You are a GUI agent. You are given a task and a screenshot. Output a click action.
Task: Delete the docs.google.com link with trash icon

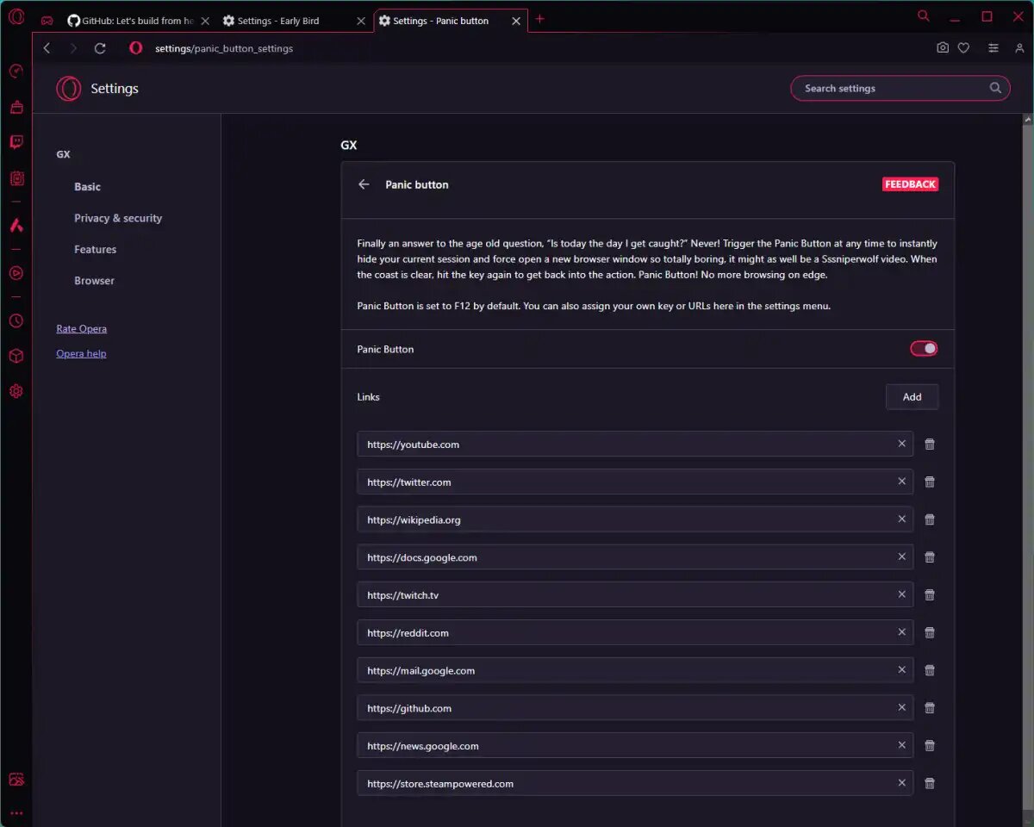tap(930, 557)
